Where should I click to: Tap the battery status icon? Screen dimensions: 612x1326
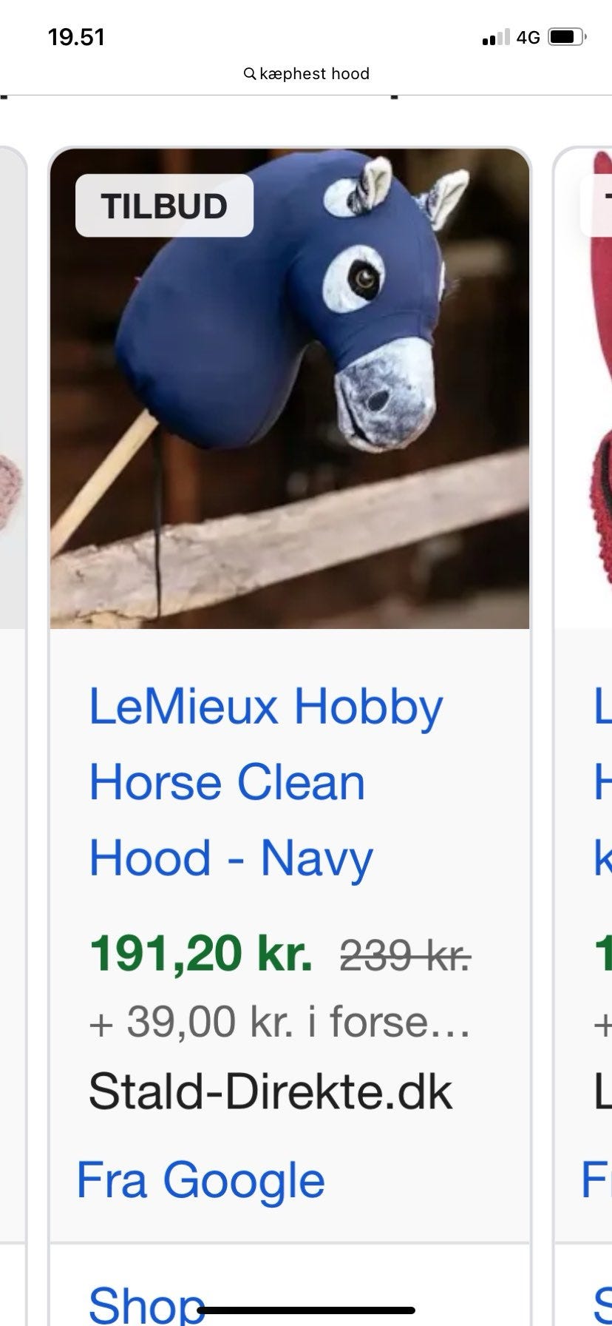click(x=568, y=37)
